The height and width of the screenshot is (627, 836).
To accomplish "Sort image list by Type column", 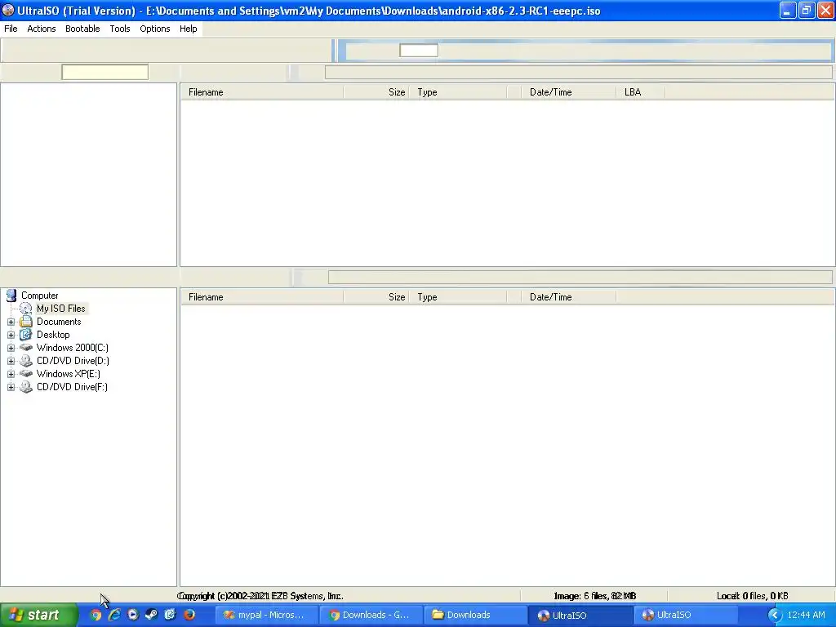I will pyautogui.click(x=458, y=92).
